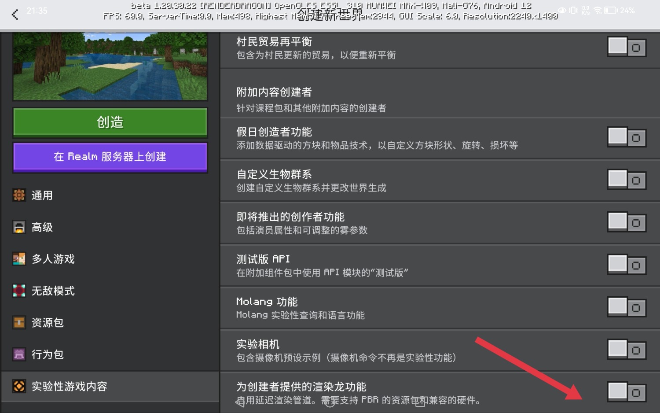Screen dimensions: 660x413
Task: Open the 高级 advanced settings section
Action: tap(110, 227)
